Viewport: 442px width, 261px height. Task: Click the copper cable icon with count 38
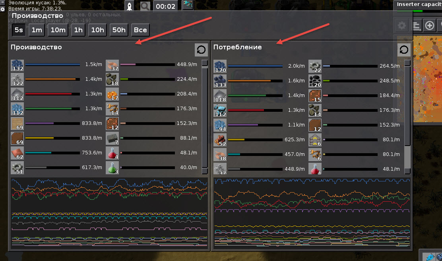coord(220,155)
